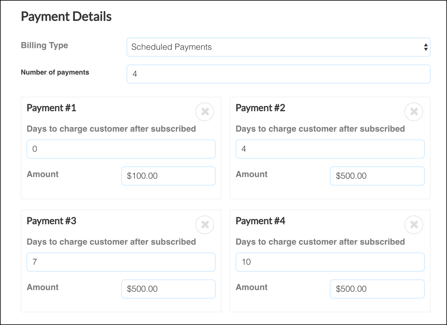Delete Payment #2 using the X icon

[x=414, y=112]
